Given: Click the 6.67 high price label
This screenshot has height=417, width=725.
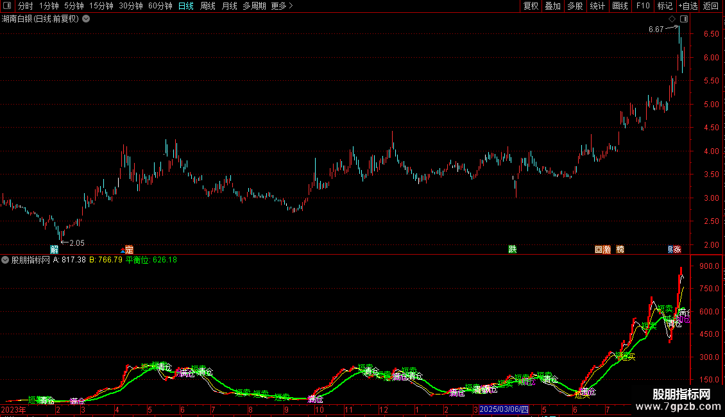Looking at the screenshot, I should point(656,30).
